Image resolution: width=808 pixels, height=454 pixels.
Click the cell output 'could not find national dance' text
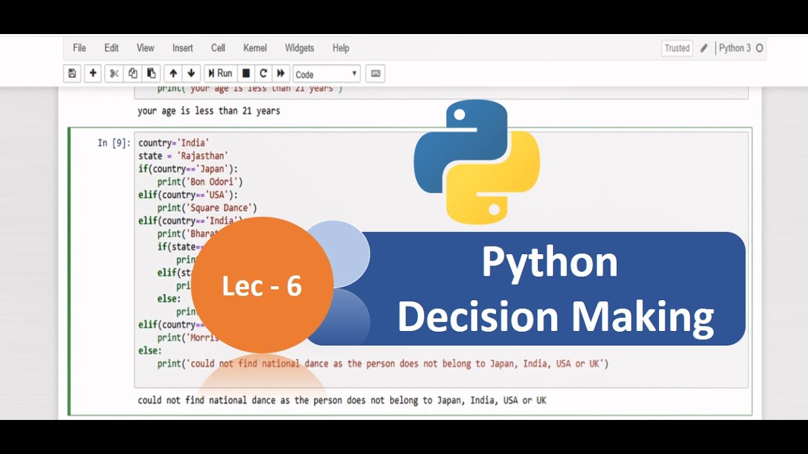click(x=342, y=400)
